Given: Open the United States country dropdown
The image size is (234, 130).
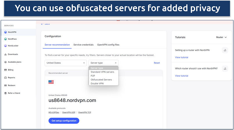Looking at the screenshot, I should pyautogui.click(x=66, y=63).
